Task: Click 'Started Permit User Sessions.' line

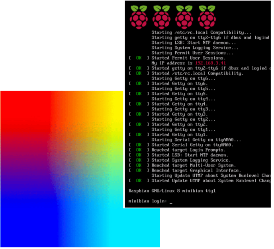Action: point(188,58)
